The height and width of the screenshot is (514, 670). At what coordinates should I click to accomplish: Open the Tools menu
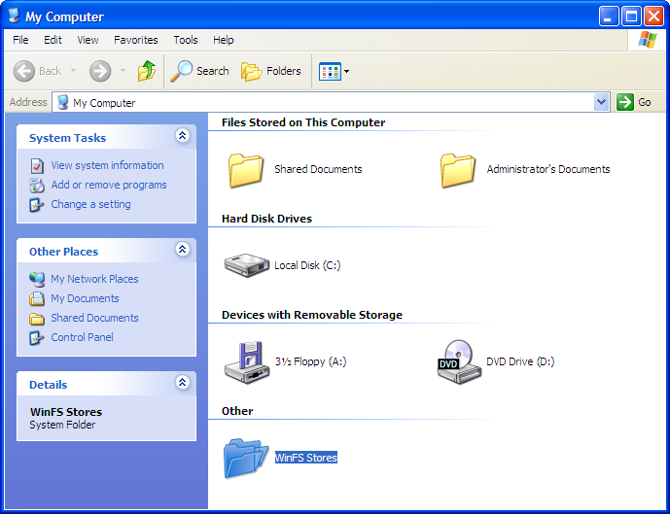point(186,40)
